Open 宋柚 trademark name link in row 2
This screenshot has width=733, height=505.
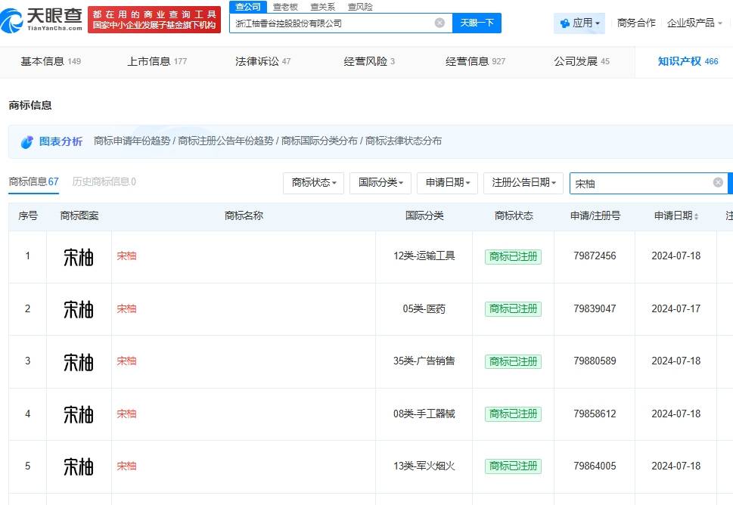tap(127, 308)
